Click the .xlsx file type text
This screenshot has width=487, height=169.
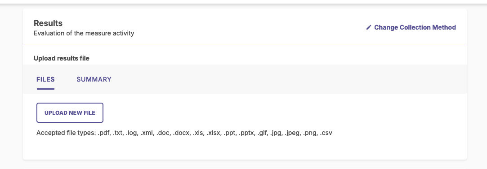[x=214, y=133]
